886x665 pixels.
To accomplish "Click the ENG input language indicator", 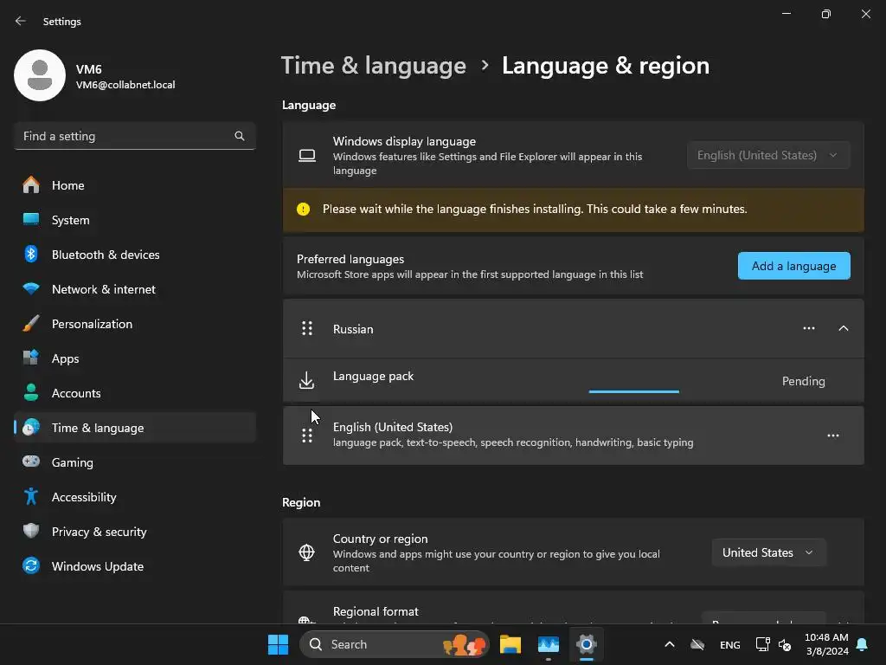I will [730, 644].
